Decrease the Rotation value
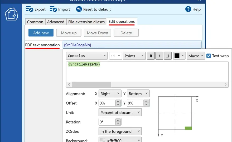This screenshot has height=142, width=232. point(118,123)
